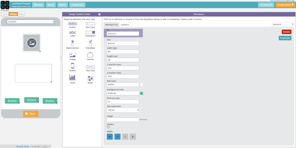The width and height of the screenshot is (296, 148).
Task: Click the Create New button
Action: point(77,5)
